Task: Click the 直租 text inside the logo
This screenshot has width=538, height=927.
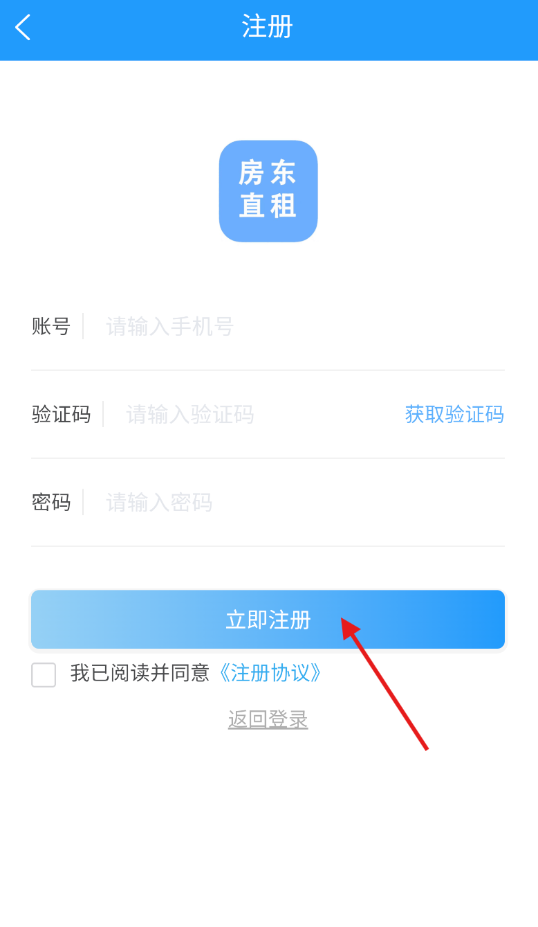Action: (268, 206)
